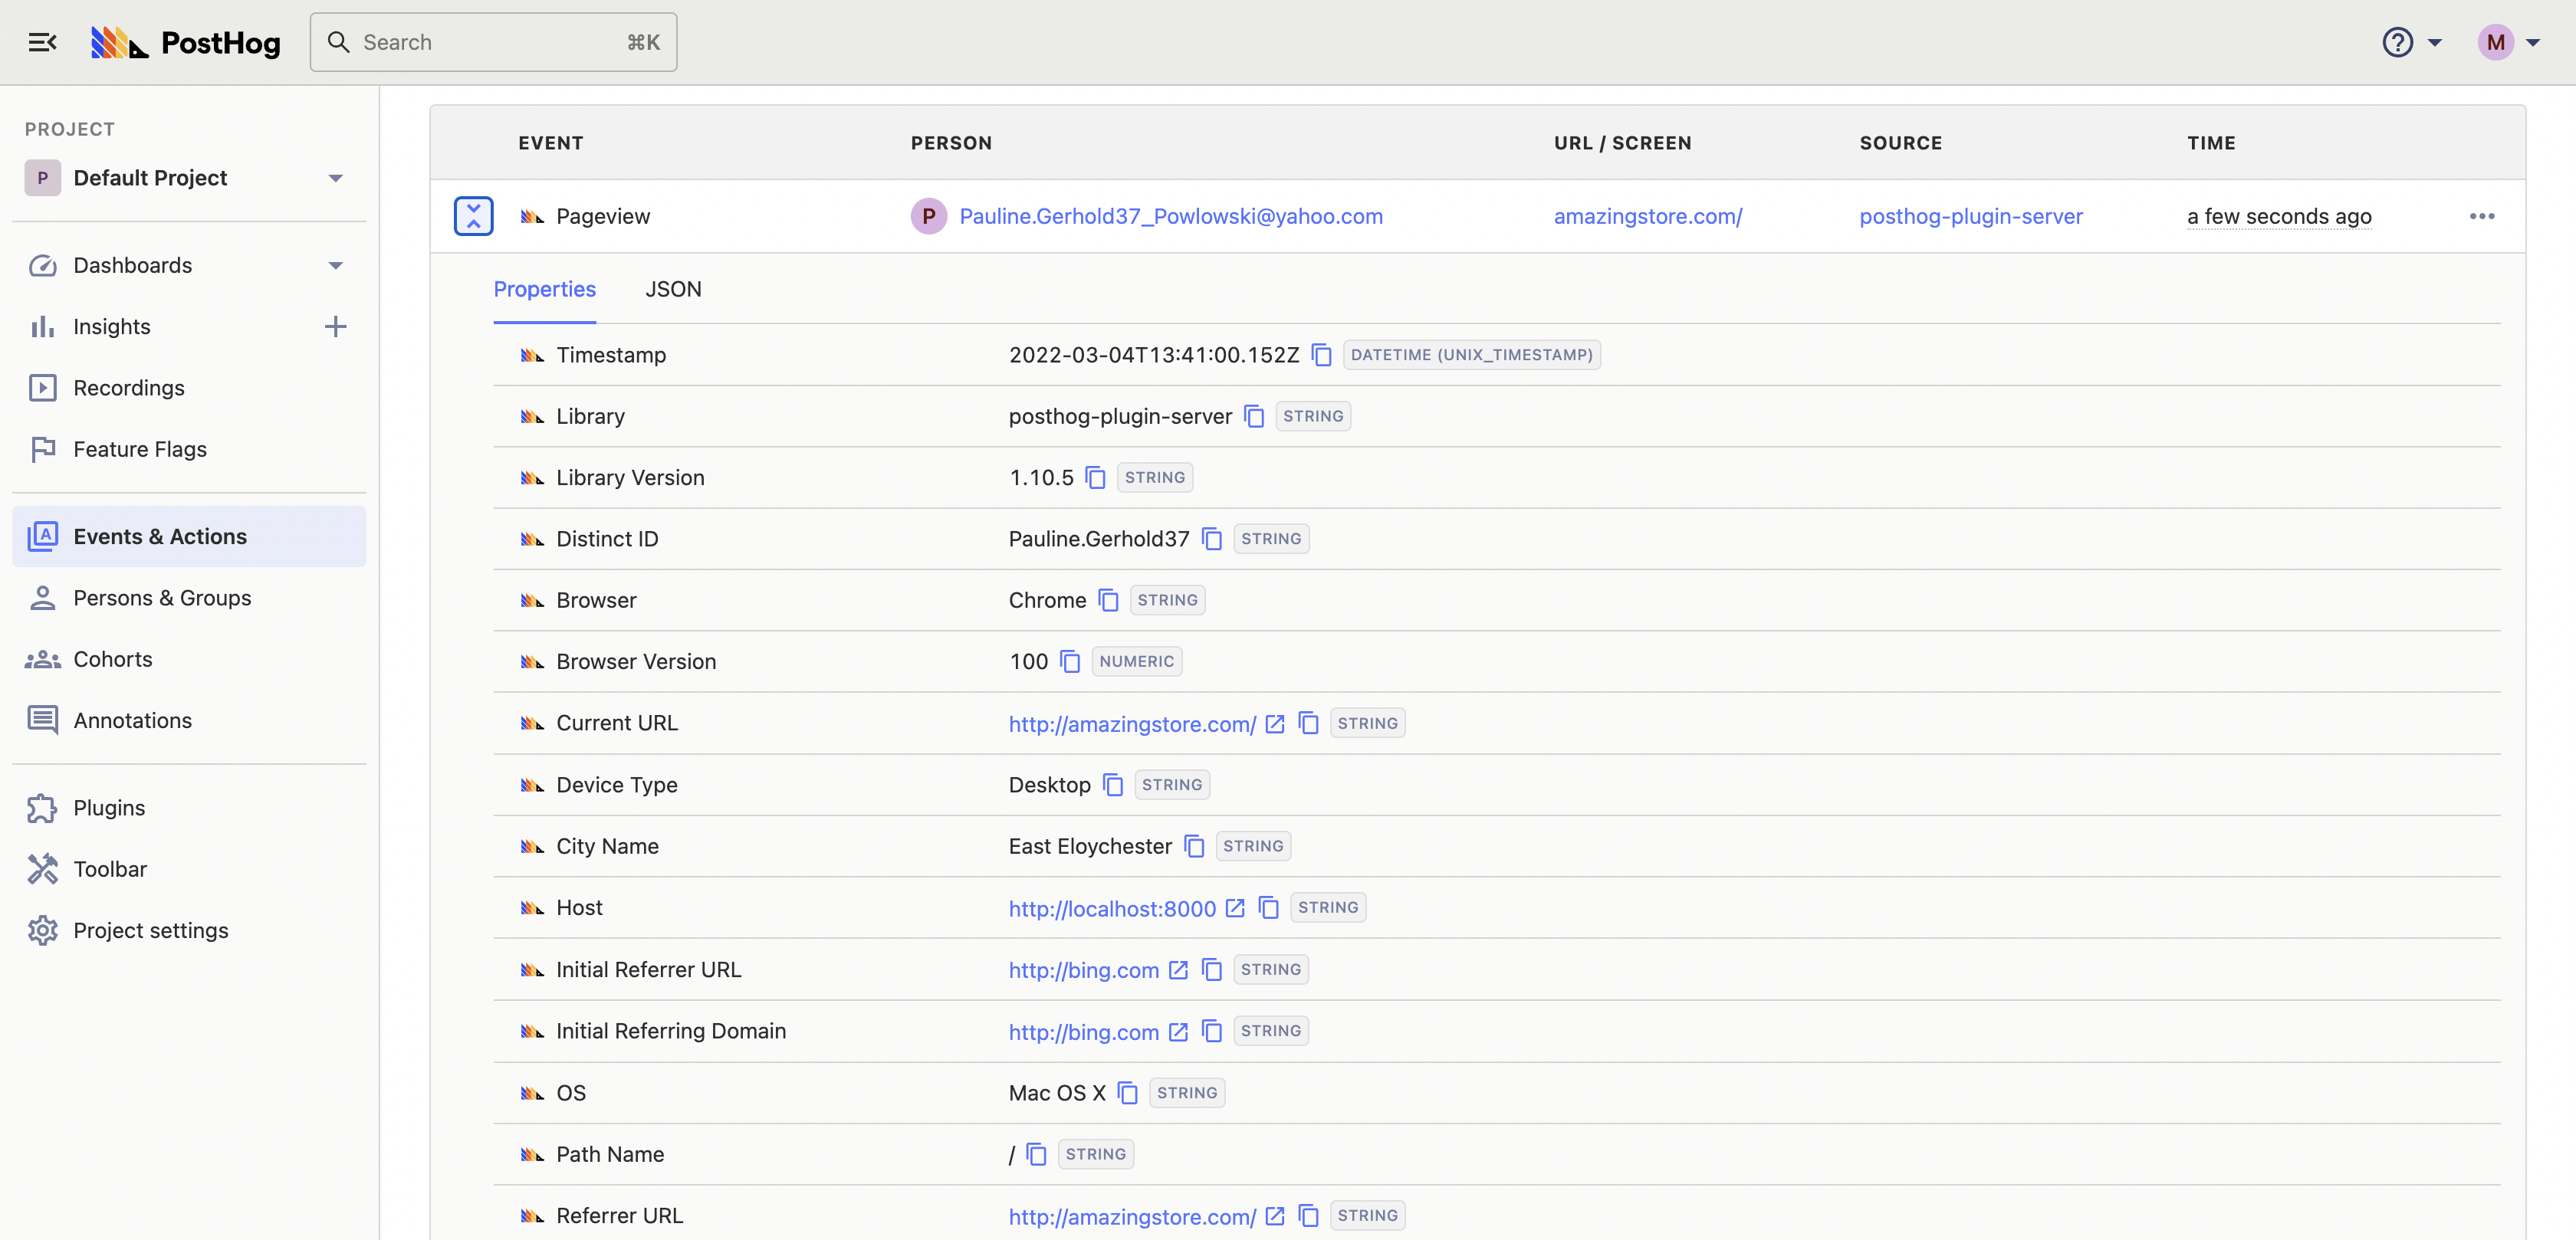This screenshot has width=2576, height=1240.
Task: Click the help question mark control
Action: click(2397, 42)
